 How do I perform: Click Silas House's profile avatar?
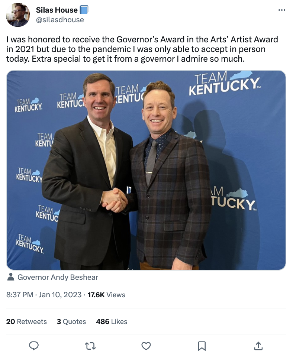[x=18, y=15]
